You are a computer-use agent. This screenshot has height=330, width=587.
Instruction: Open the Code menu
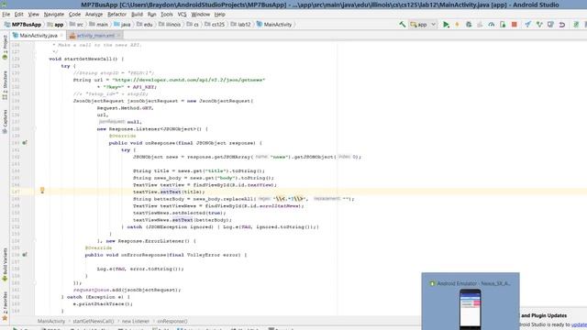click(74, 15)
